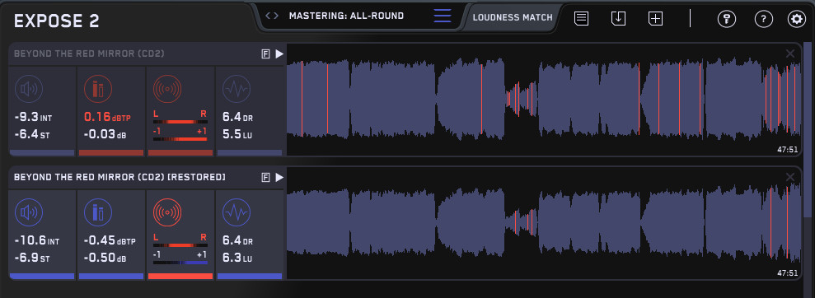Play the Beyond the Red Mirror (CD2) track
The image size is (815, 298).
(279, 54)
